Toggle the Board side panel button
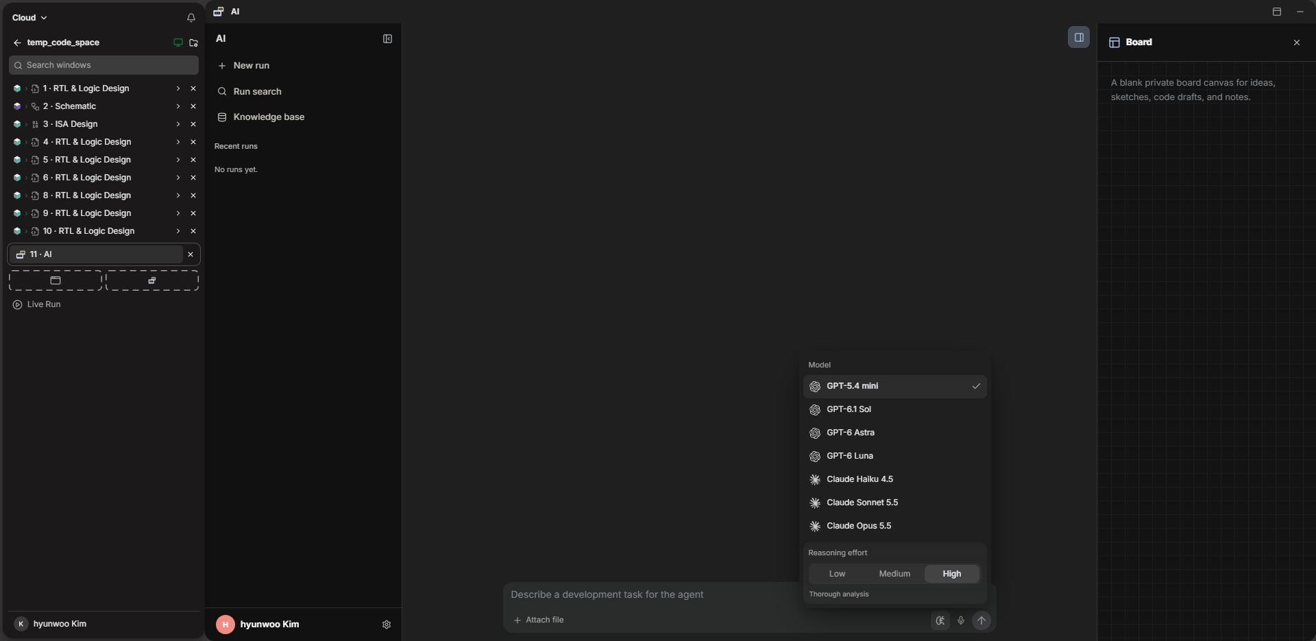Viewport: 1316px width, 641px height. [1078, 37]
